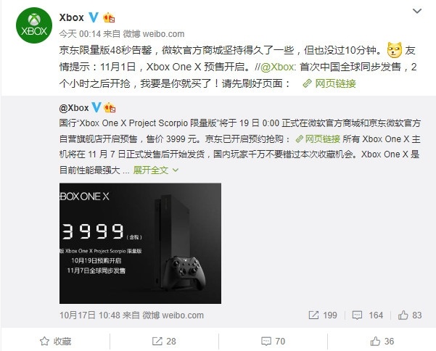Open post options chevron at top right
Viewport: 436px width, 351px height.
pos(417,11)
